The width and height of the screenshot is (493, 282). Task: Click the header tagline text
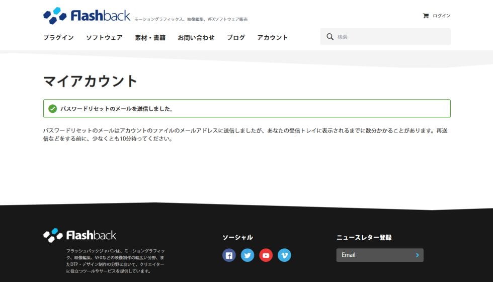coord(191,19)
